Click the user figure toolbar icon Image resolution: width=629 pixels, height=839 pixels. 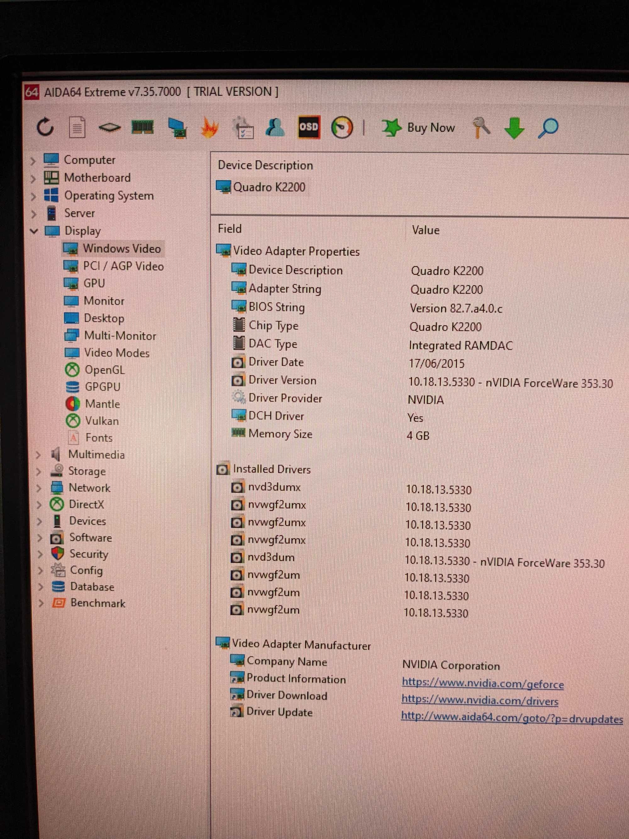click(275, 127)
